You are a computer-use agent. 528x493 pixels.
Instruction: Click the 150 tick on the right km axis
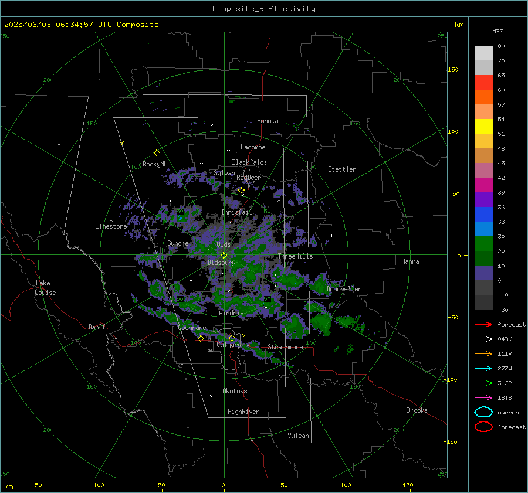point(453,69)
